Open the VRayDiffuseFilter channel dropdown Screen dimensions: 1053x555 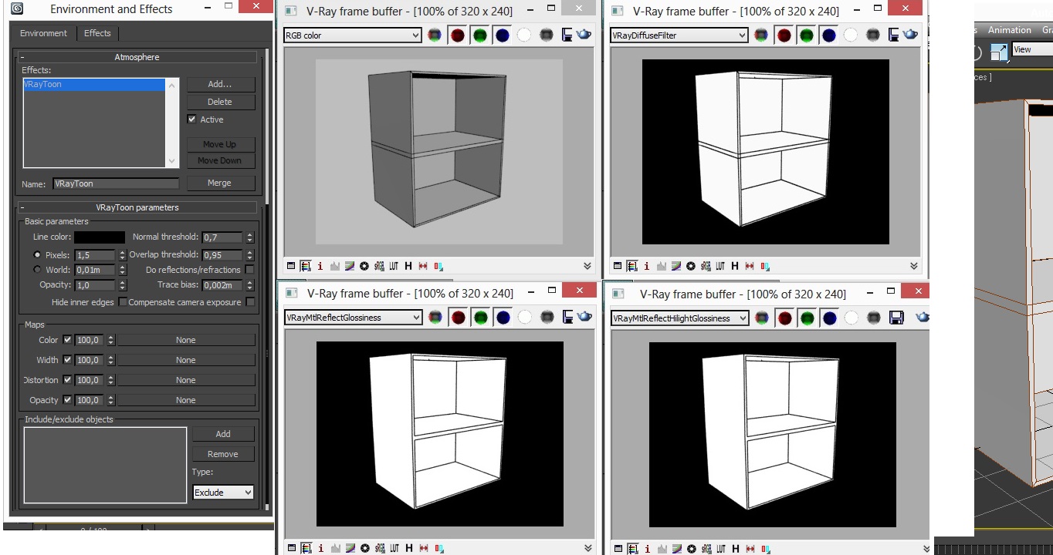[x=679, y=35]
